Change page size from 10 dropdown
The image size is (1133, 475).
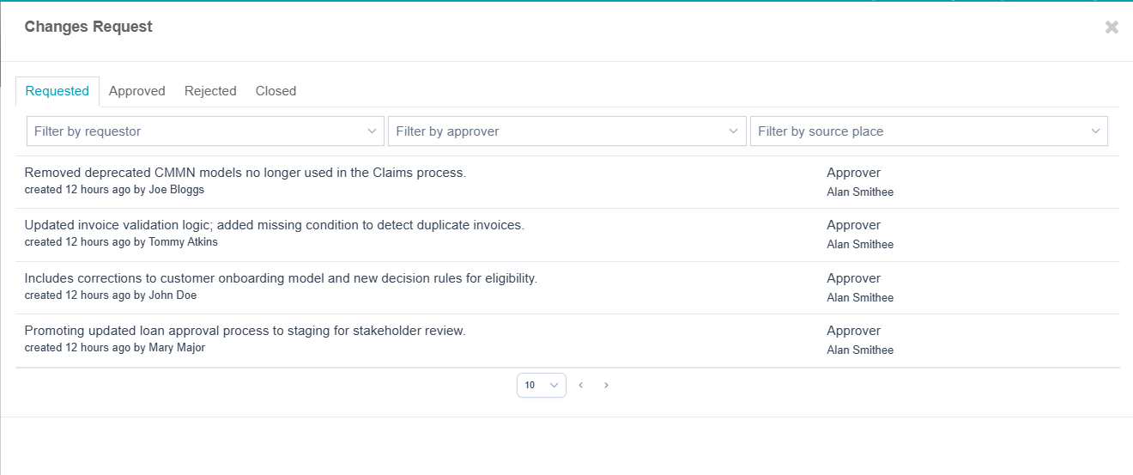pos(541,385)
